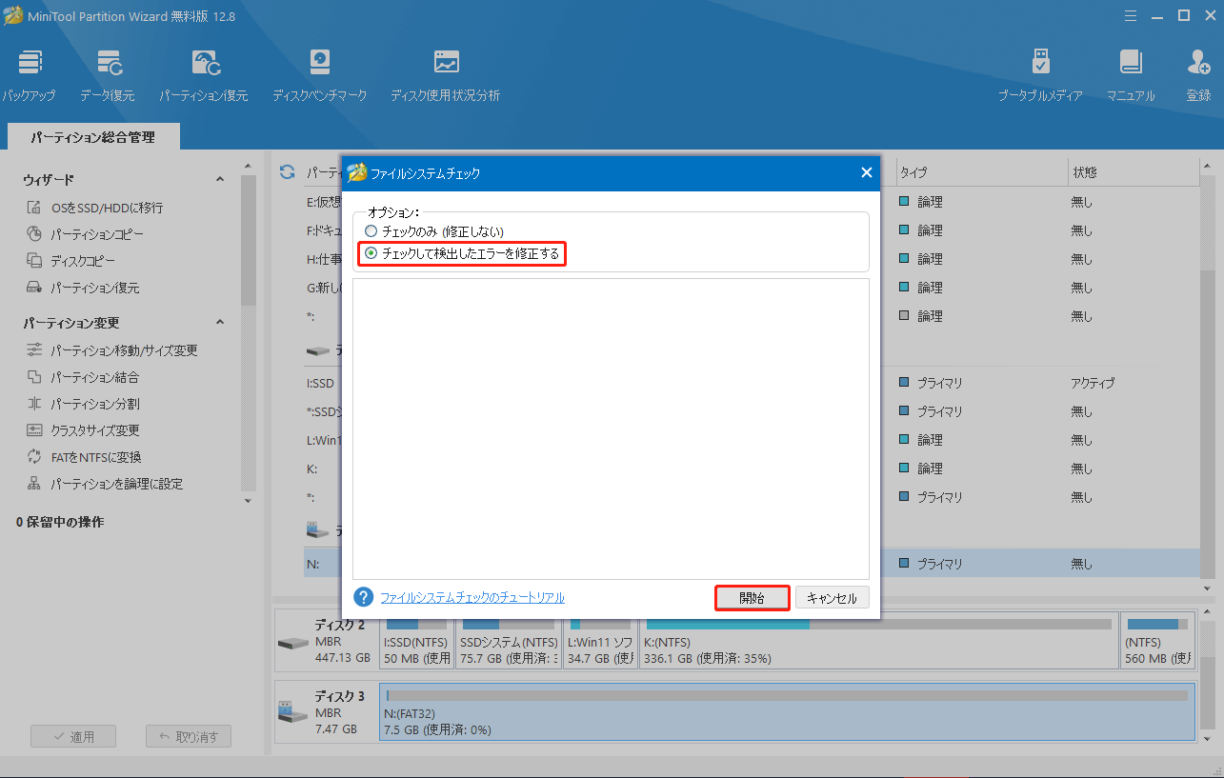Image resolution: width=1224 pixels, height=778 pixels.
Task: Click the help question mark icon in the dialog
Action: tap(363, 597)
